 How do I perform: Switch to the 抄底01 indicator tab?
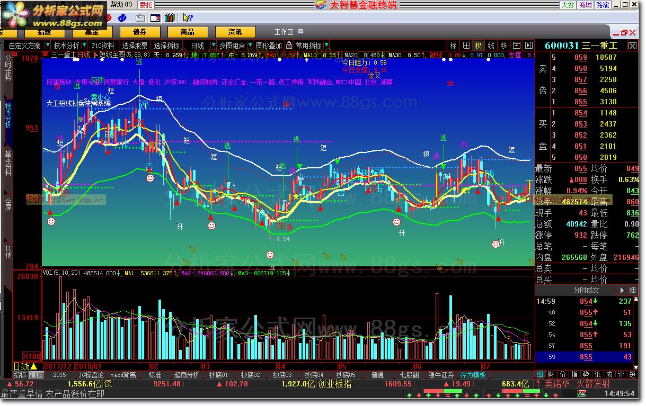pos(218,375)
